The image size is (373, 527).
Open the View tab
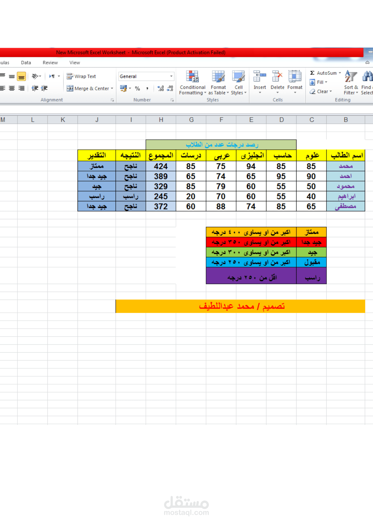75,63
